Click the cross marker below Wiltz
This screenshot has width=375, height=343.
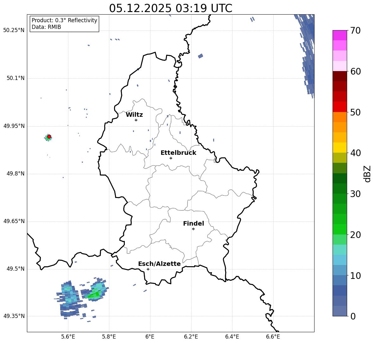(x=136, y=120)
